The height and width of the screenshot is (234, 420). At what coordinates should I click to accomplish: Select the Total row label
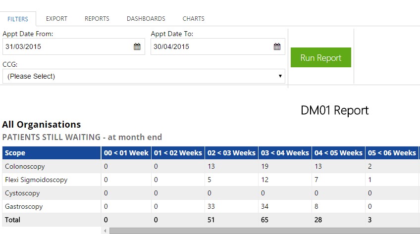12,220
